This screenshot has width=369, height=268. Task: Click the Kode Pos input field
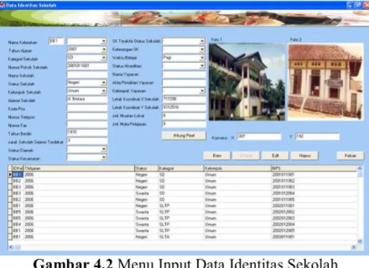point(87,108)
